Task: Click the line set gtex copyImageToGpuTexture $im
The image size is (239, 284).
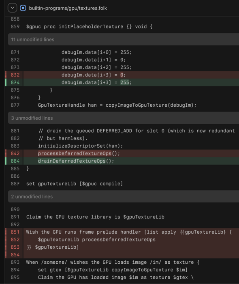Action: click(113, 270)
